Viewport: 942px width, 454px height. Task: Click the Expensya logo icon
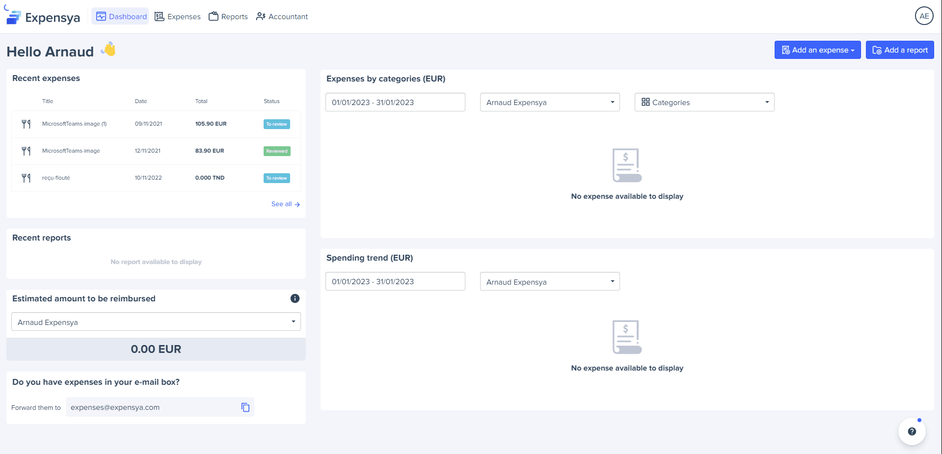14,17
